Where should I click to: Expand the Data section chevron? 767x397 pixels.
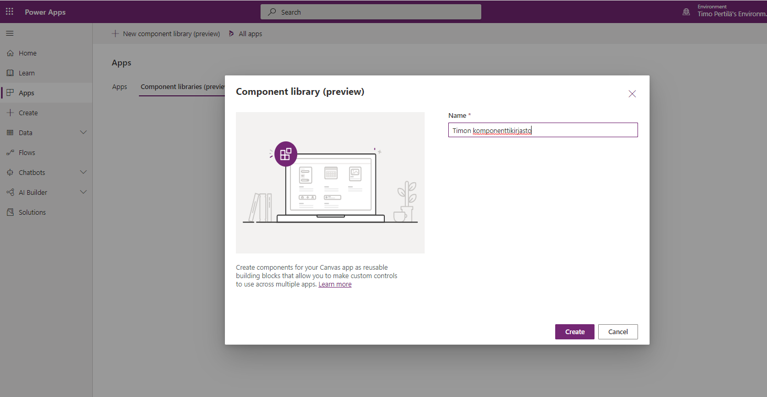[83, 133]
